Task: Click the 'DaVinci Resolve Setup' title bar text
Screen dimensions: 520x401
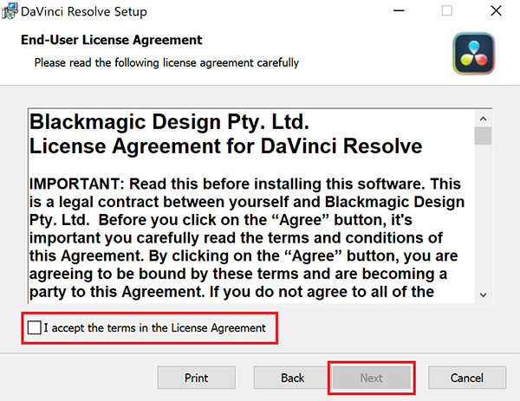Action: point(84,11)
